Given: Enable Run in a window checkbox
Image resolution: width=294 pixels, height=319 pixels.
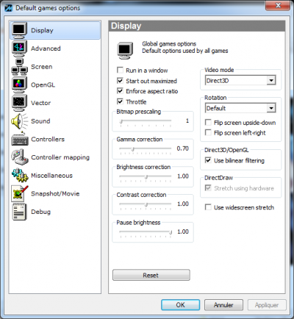Looking at the screenshot, I should coord(120,71).
